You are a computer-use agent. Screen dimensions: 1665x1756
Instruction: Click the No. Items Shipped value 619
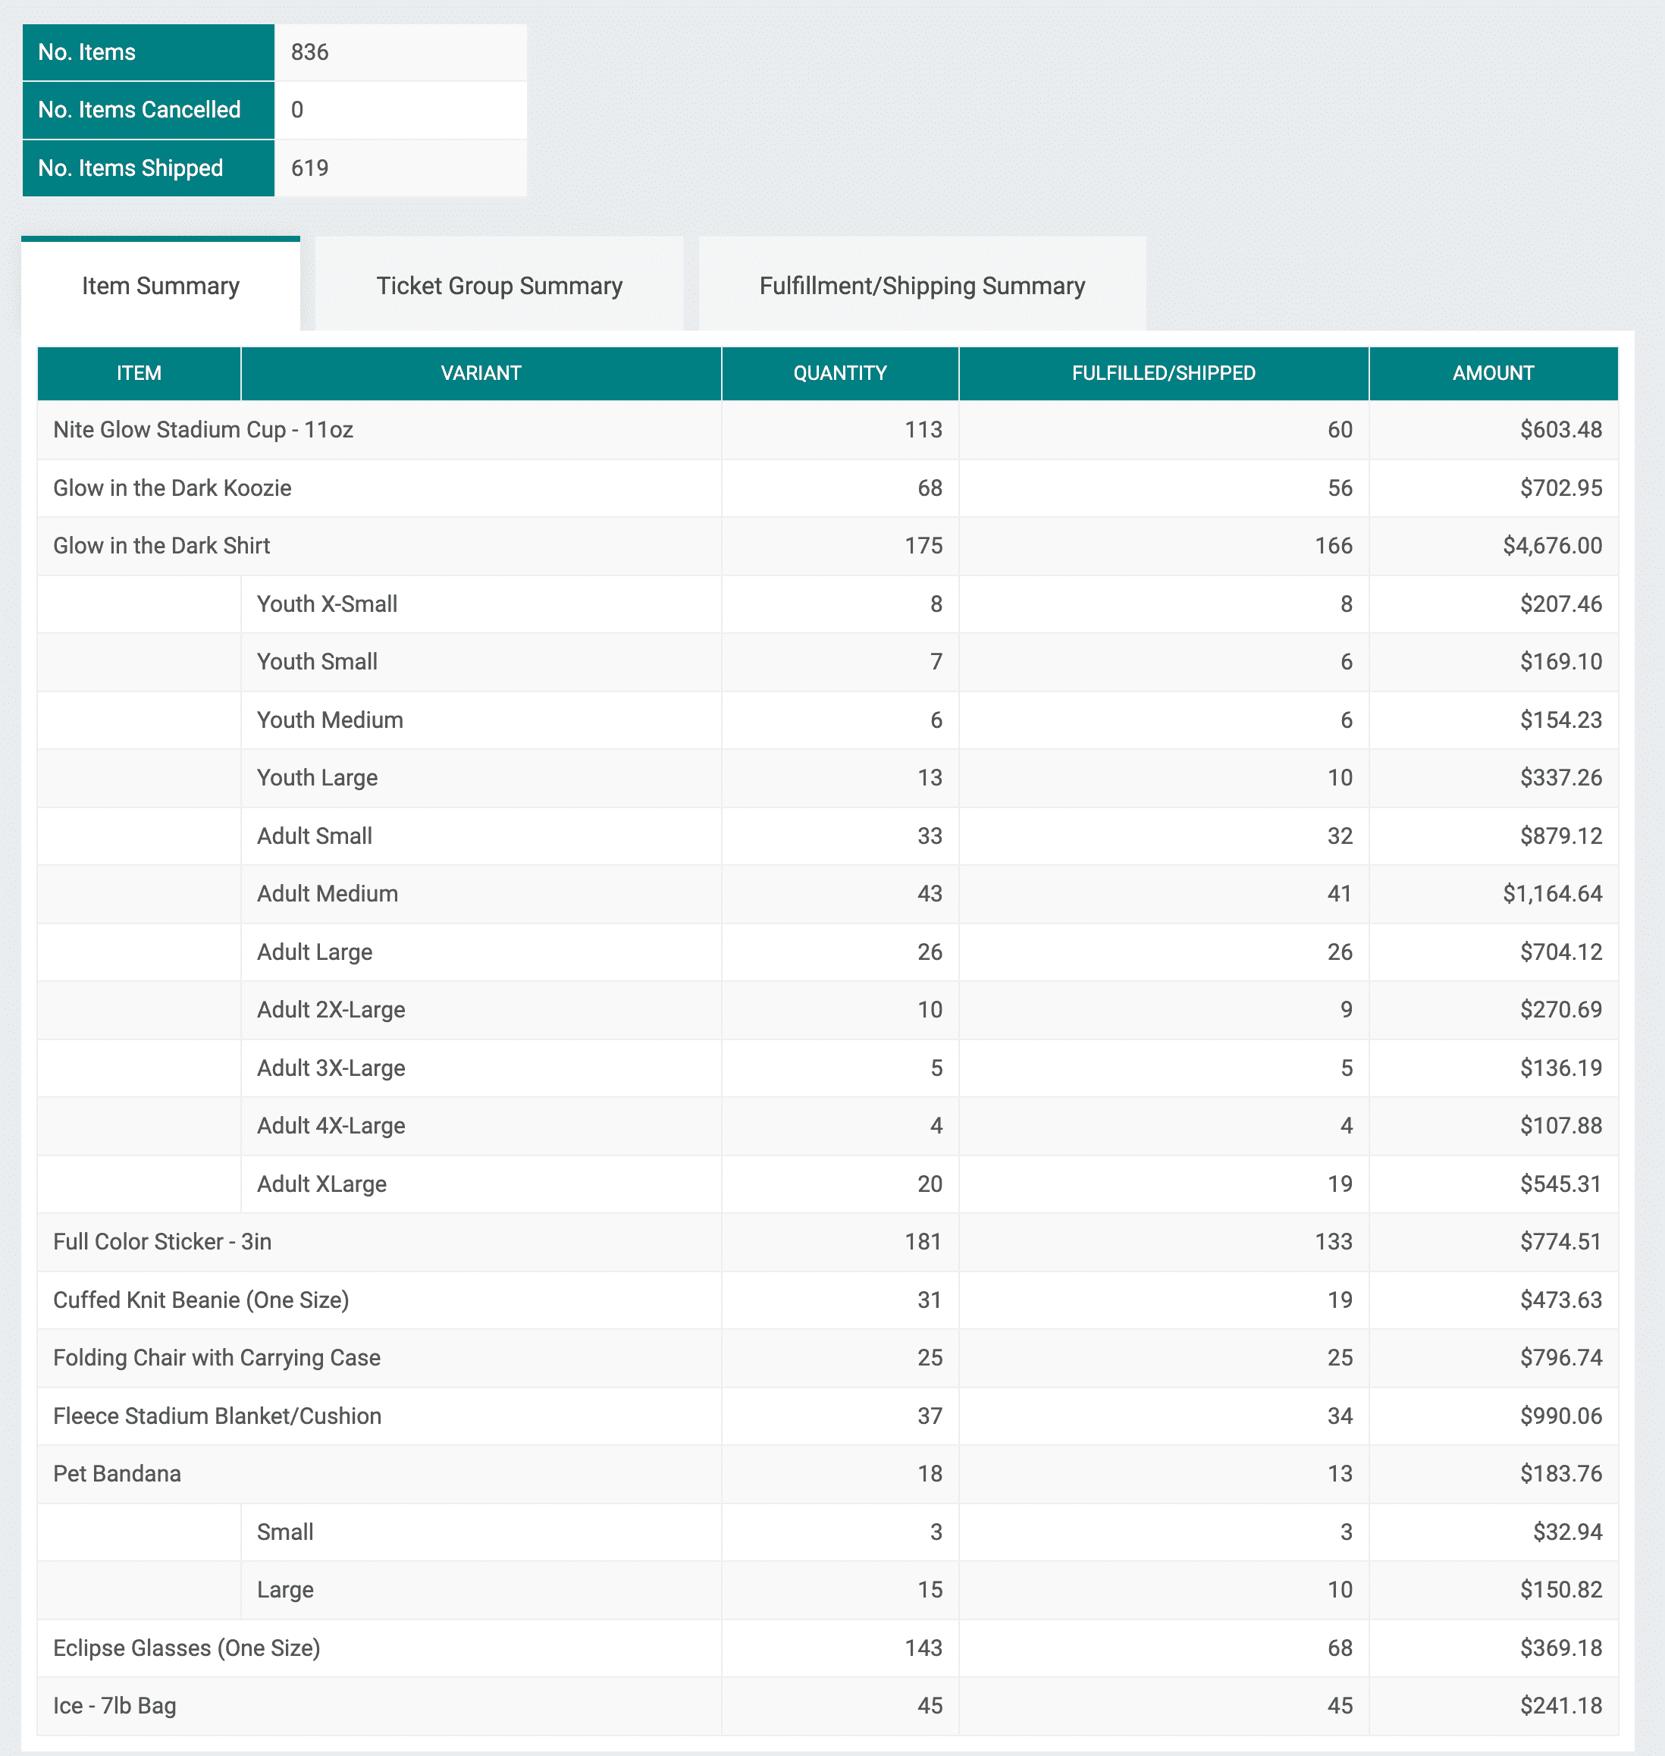309,167
